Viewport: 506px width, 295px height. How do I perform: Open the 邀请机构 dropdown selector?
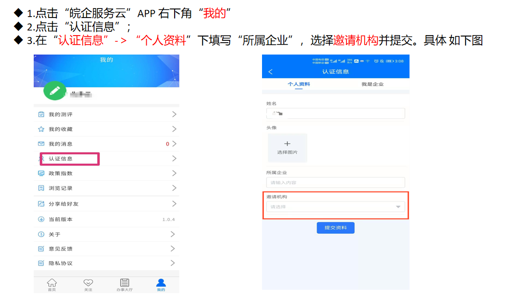335,207
